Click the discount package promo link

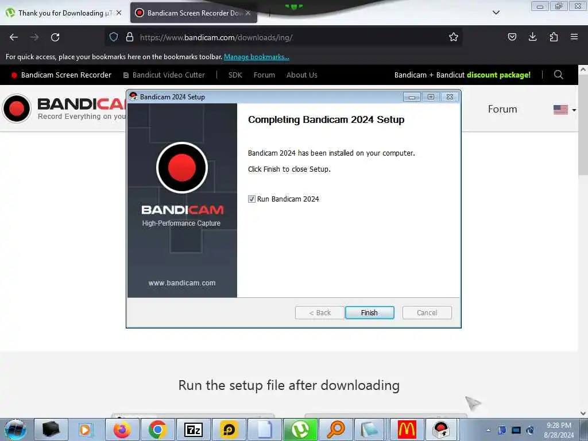pyautogui.click(x=462, y=75)
